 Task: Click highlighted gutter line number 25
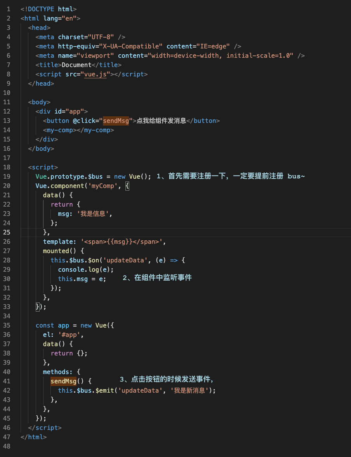point(7,232)
